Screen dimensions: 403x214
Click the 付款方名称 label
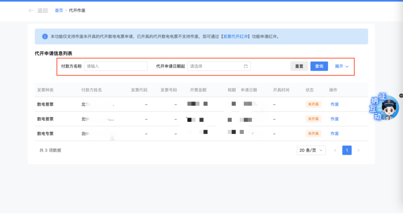pyautogui.click(x=71, y=66)
